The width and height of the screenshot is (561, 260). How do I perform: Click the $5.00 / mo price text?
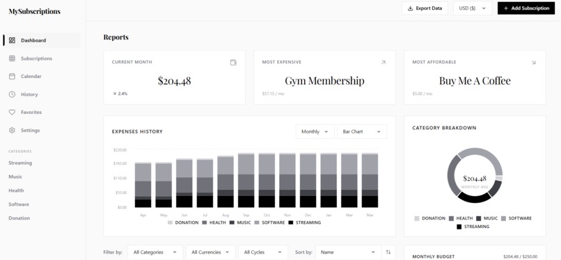(422, 94)
